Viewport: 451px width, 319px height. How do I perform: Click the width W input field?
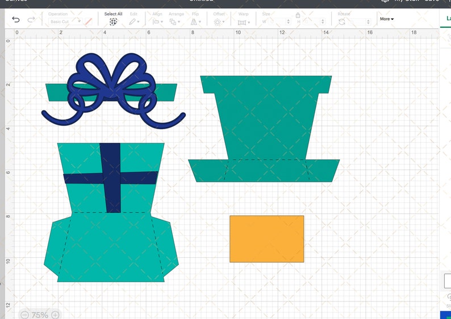(x=278, y=22)
